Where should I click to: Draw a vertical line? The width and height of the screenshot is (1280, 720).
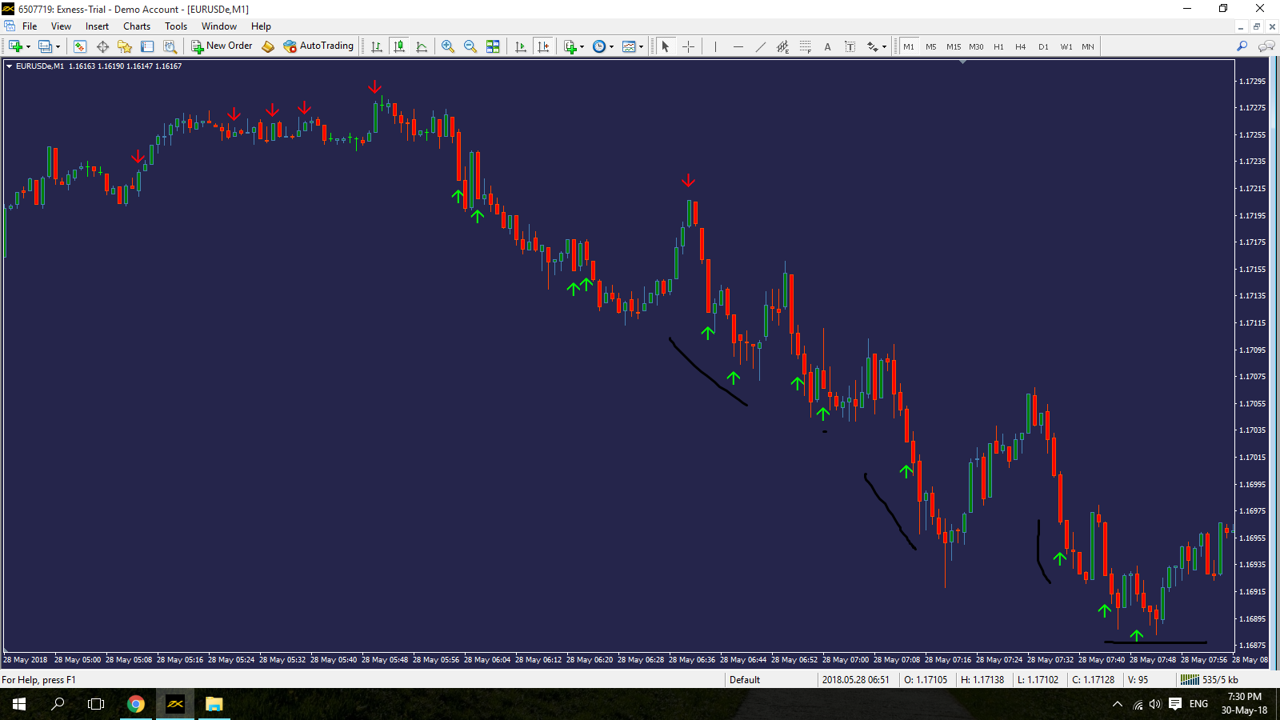point(715,46)
